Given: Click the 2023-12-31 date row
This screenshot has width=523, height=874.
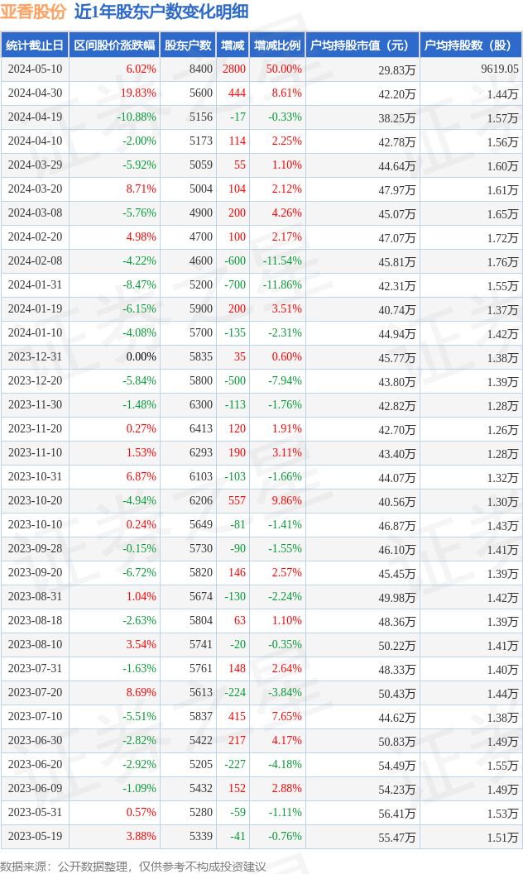Looking at the screenshot, I should 35,357.
